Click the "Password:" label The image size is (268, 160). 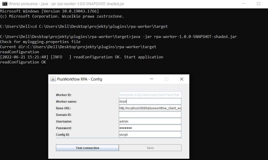click(x=64, y=128)
